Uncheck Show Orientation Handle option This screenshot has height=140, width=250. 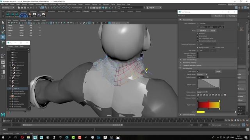[x=198, y=41]
